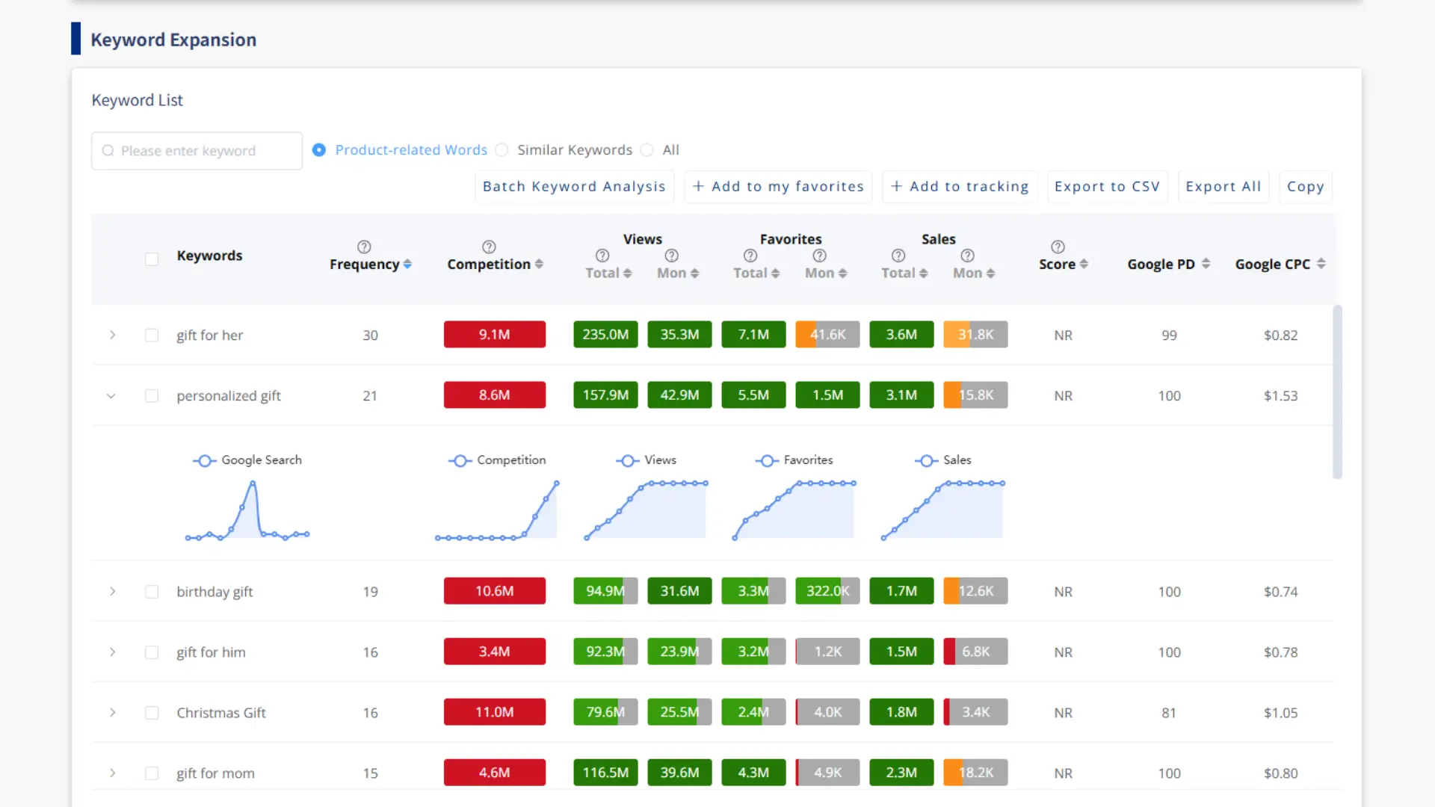Select the Similar Keywords radio option
Viewport: 1435px width, 807px height.
[502, 150]
